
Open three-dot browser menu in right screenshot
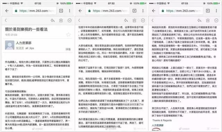point(216,11)
